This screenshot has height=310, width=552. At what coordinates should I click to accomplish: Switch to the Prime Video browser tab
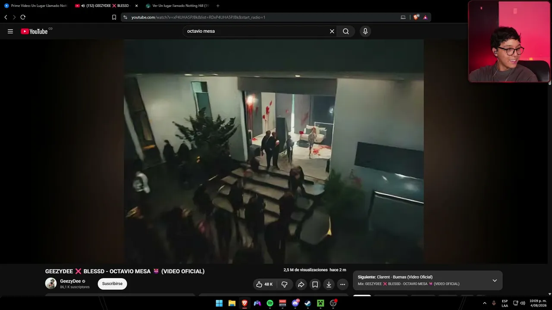click(35, 6)
